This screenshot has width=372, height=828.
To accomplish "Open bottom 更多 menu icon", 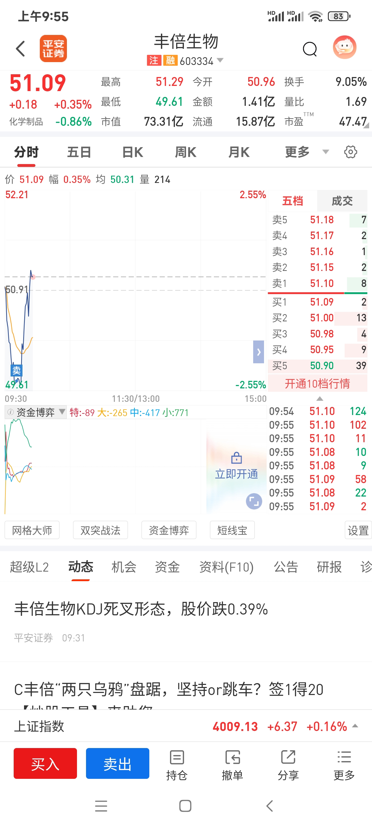I will 344,765.
